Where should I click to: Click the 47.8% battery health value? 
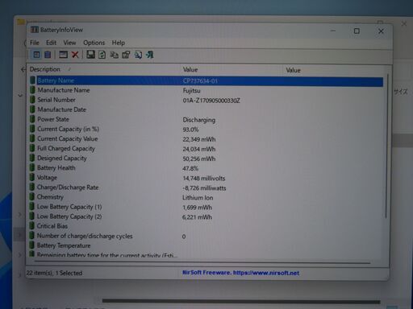[x=190, y=168]
